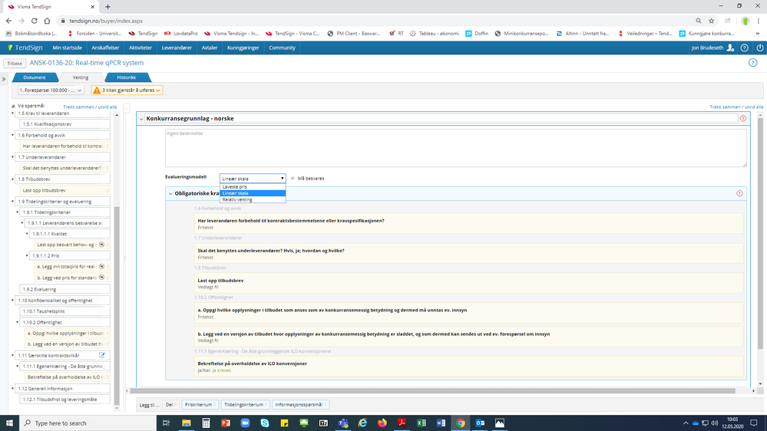Screen dimensions: 767x431
Task: Open the 3 tiltak gjenstår å utføres dropdown
Action: (x=127, y=90)
